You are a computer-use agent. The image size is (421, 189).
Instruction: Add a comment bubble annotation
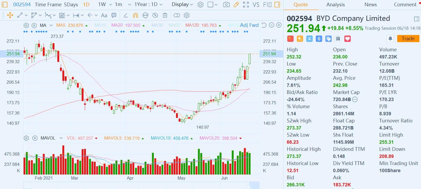click(x=114, y=15)
